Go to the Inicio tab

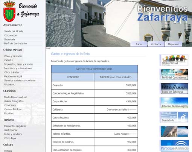[x=139, y=44]
